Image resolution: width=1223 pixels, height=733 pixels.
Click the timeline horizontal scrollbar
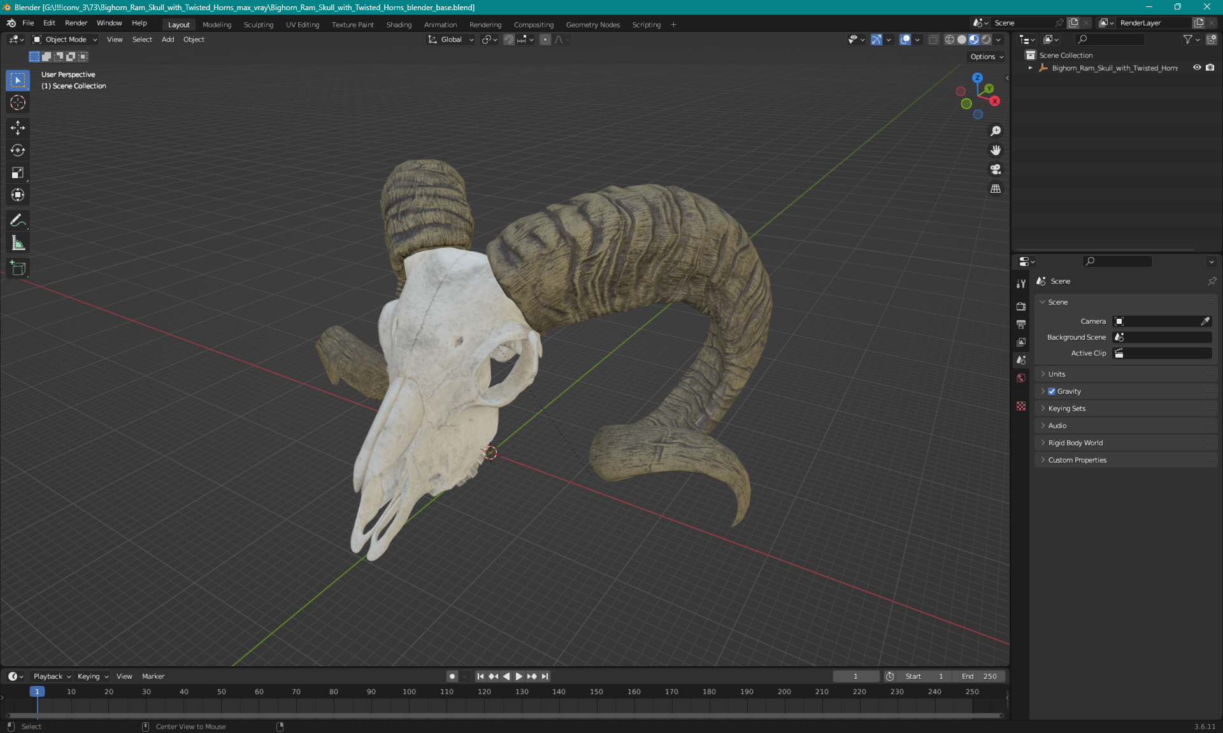tap(503, 716)
